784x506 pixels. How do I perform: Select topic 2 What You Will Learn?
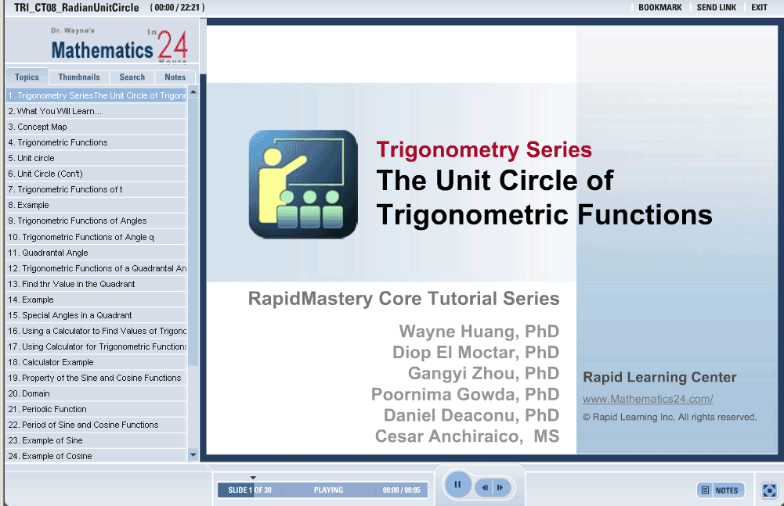click(96, 111)
